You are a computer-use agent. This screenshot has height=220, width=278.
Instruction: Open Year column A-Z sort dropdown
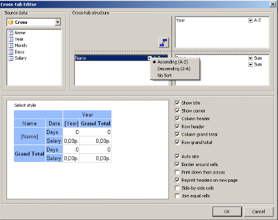pos(250,20)
